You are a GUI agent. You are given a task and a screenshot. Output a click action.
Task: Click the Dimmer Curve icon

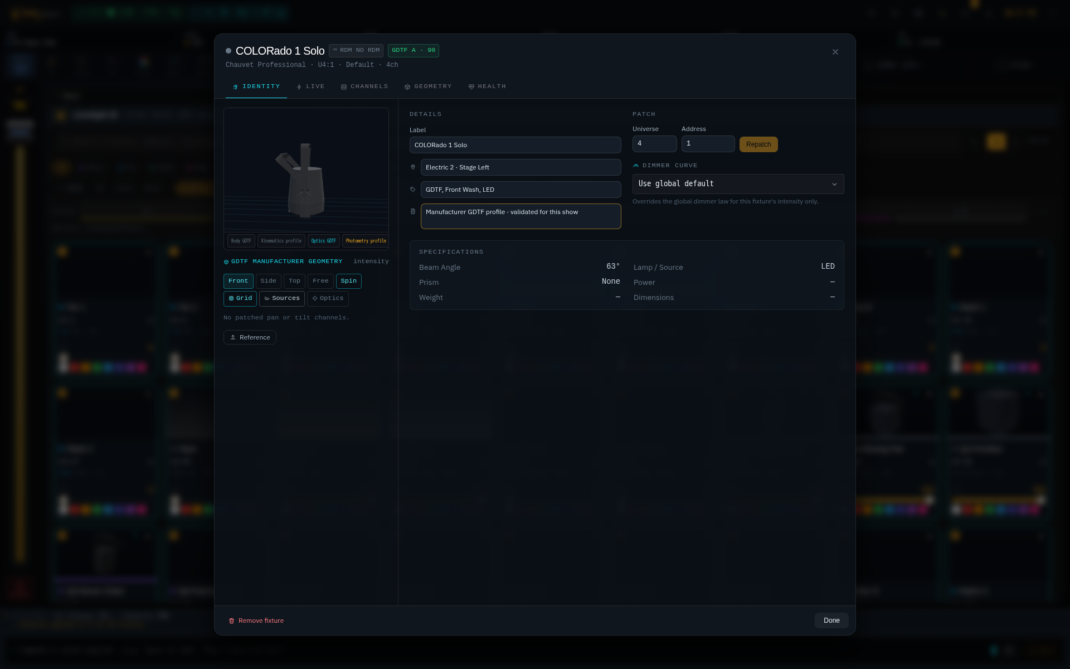click(x=636, y=166)
